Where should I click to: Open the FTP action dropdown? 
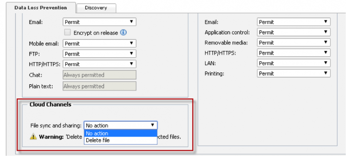(x=99, y=54)
